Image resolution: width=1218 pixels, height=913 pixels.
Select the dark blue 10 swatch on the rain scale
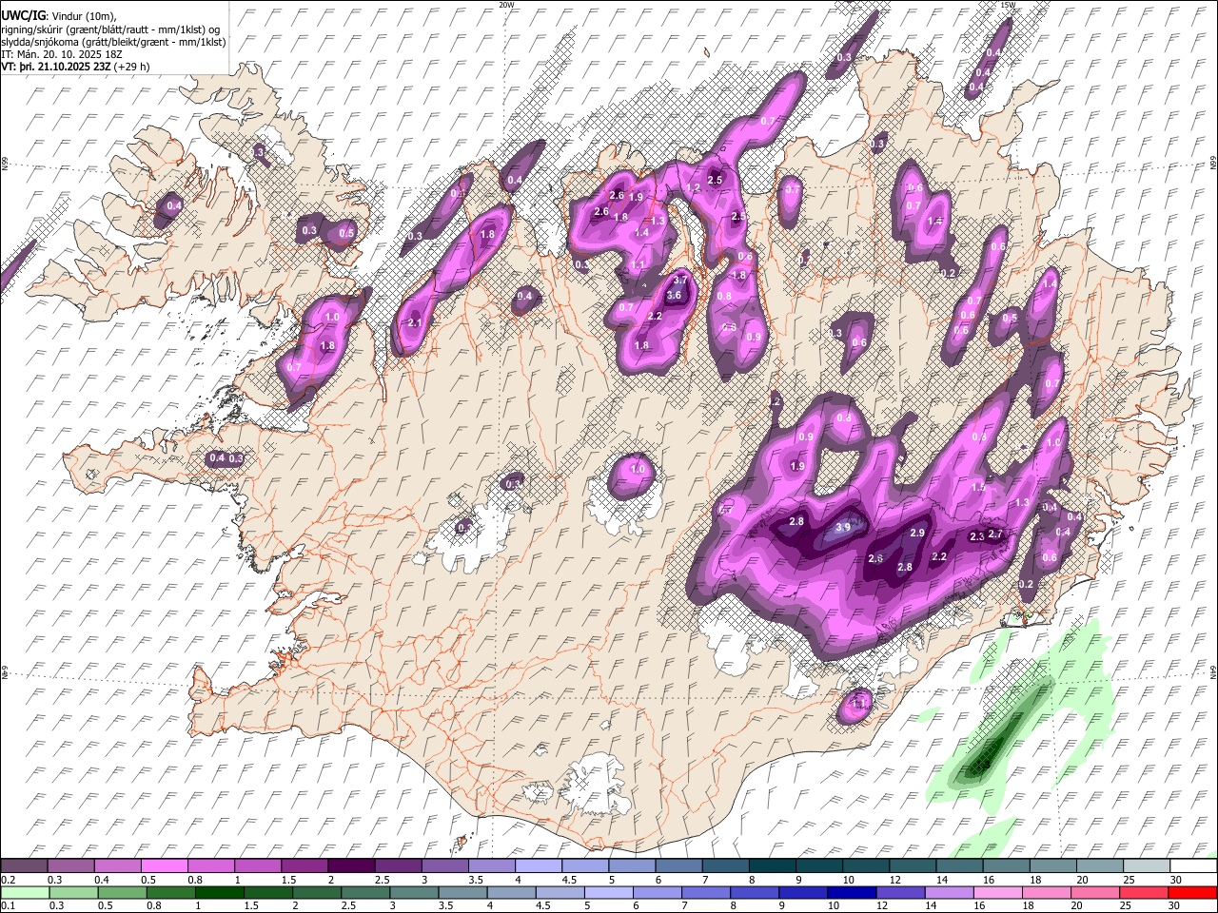click(x=852, y=891)
